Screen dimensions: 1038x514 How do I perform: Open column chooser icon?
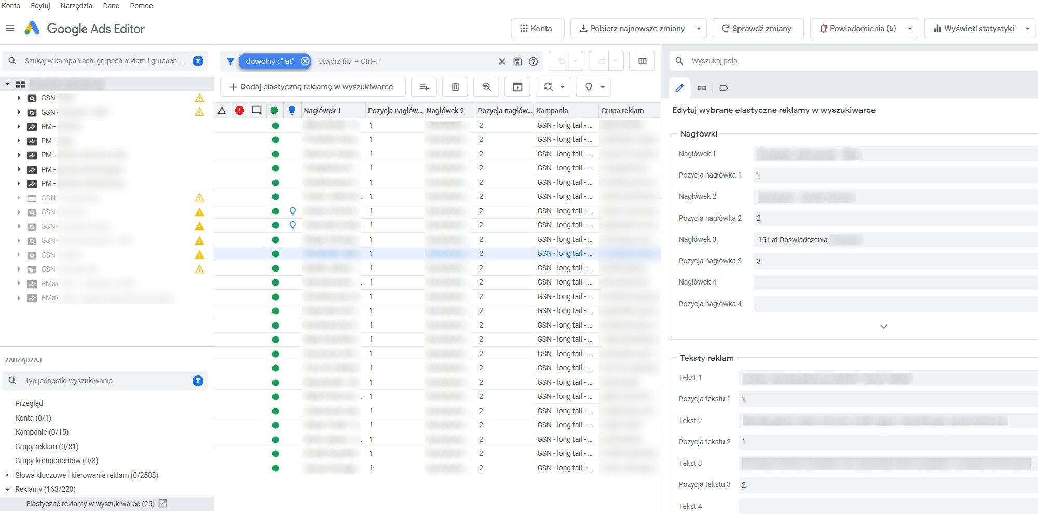(642, 61)
